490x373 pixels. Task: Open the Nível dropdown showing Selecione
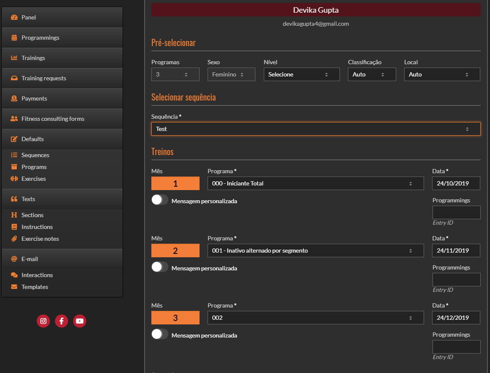(x=301, y=74)
